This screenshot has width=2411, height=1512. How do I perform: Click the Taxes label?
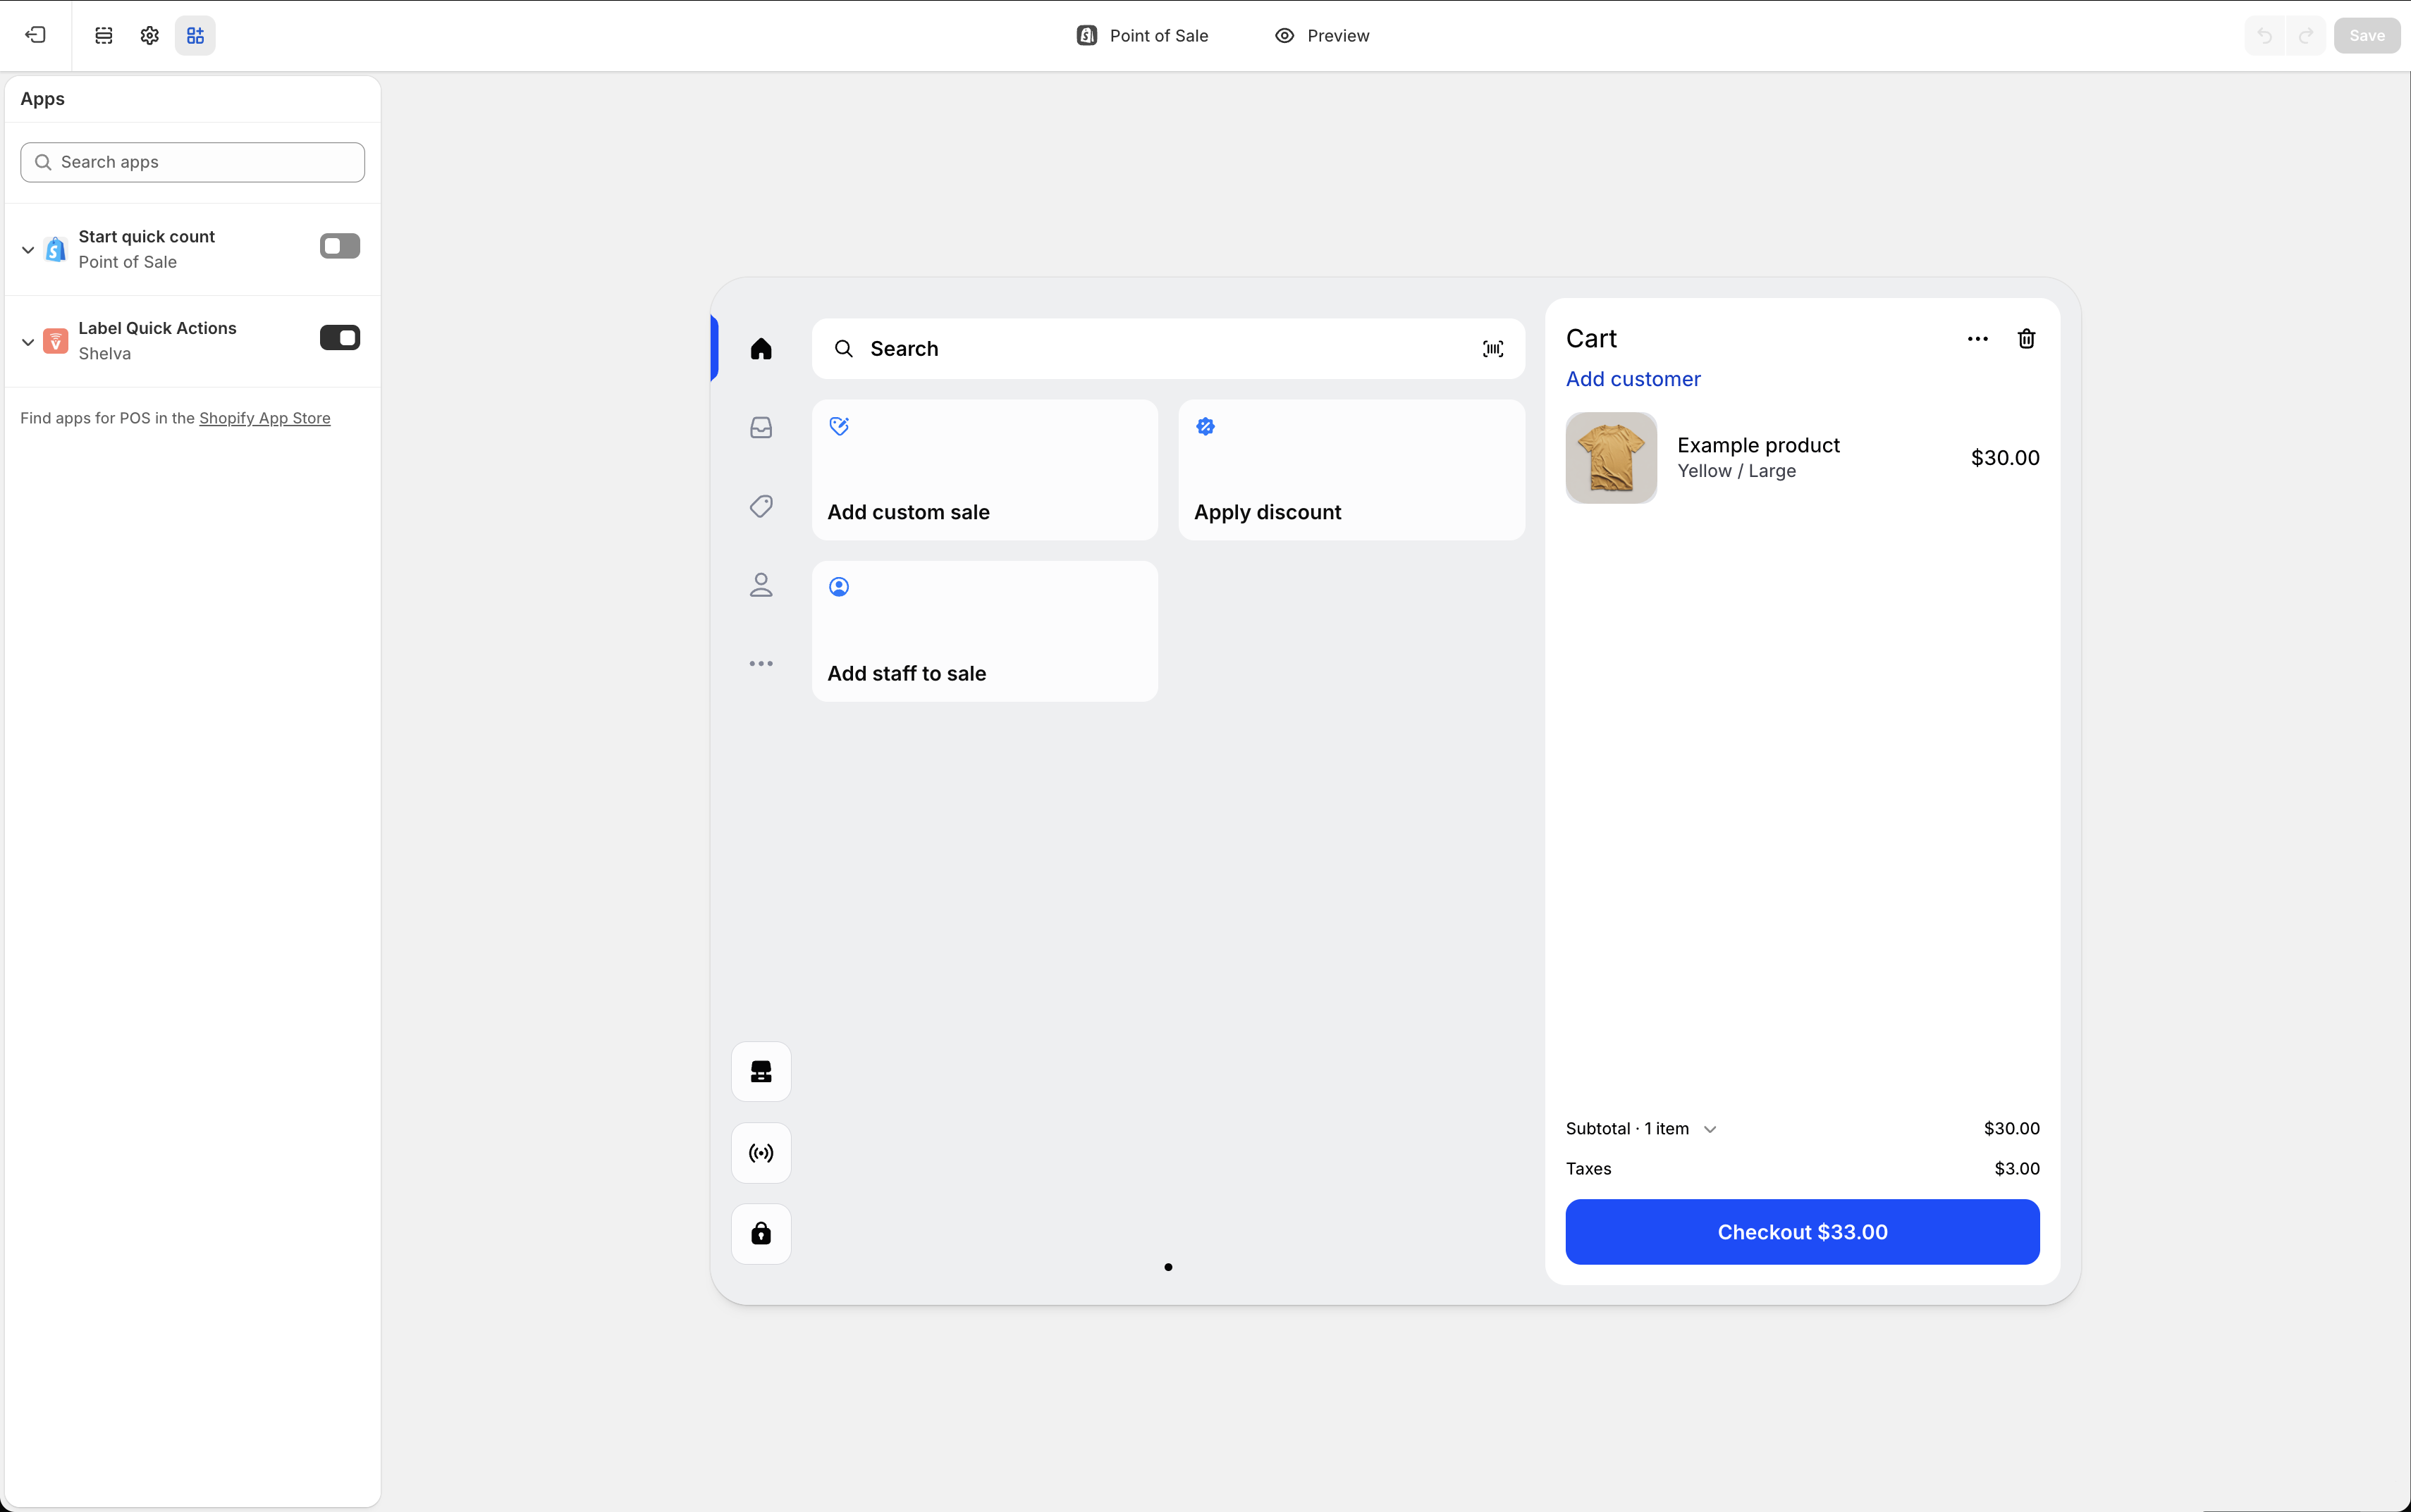point(1588,1168)
